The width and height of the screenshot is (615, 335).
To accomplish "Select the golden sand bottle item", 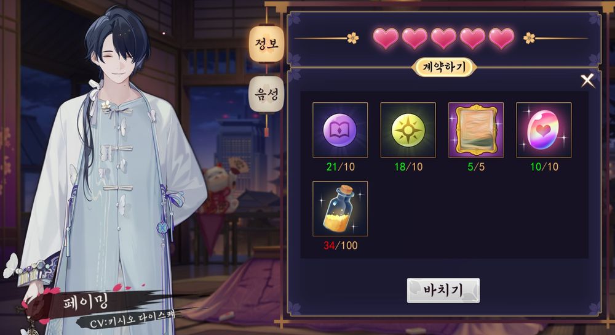I will 340,209.
